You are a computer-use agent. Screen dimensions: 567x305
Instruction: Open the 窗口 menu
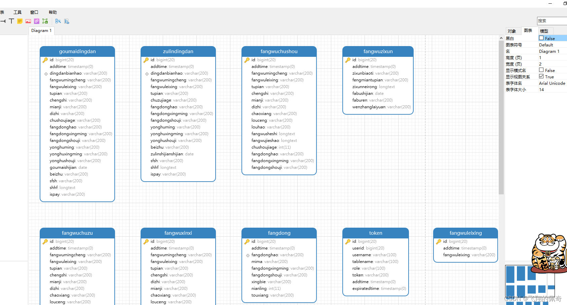click(x=34, y=12)
